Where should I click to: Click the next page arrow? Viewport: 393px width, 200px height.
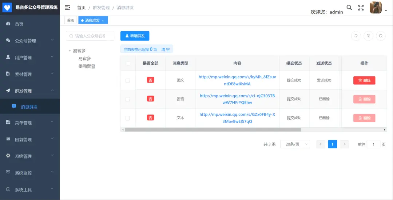point(345,144)
